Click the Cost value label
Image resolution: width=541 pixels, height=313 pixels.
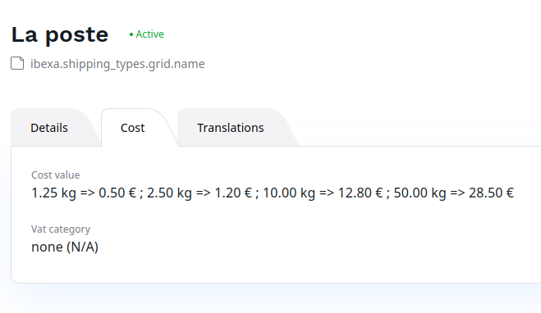click(x=56, y=175)
